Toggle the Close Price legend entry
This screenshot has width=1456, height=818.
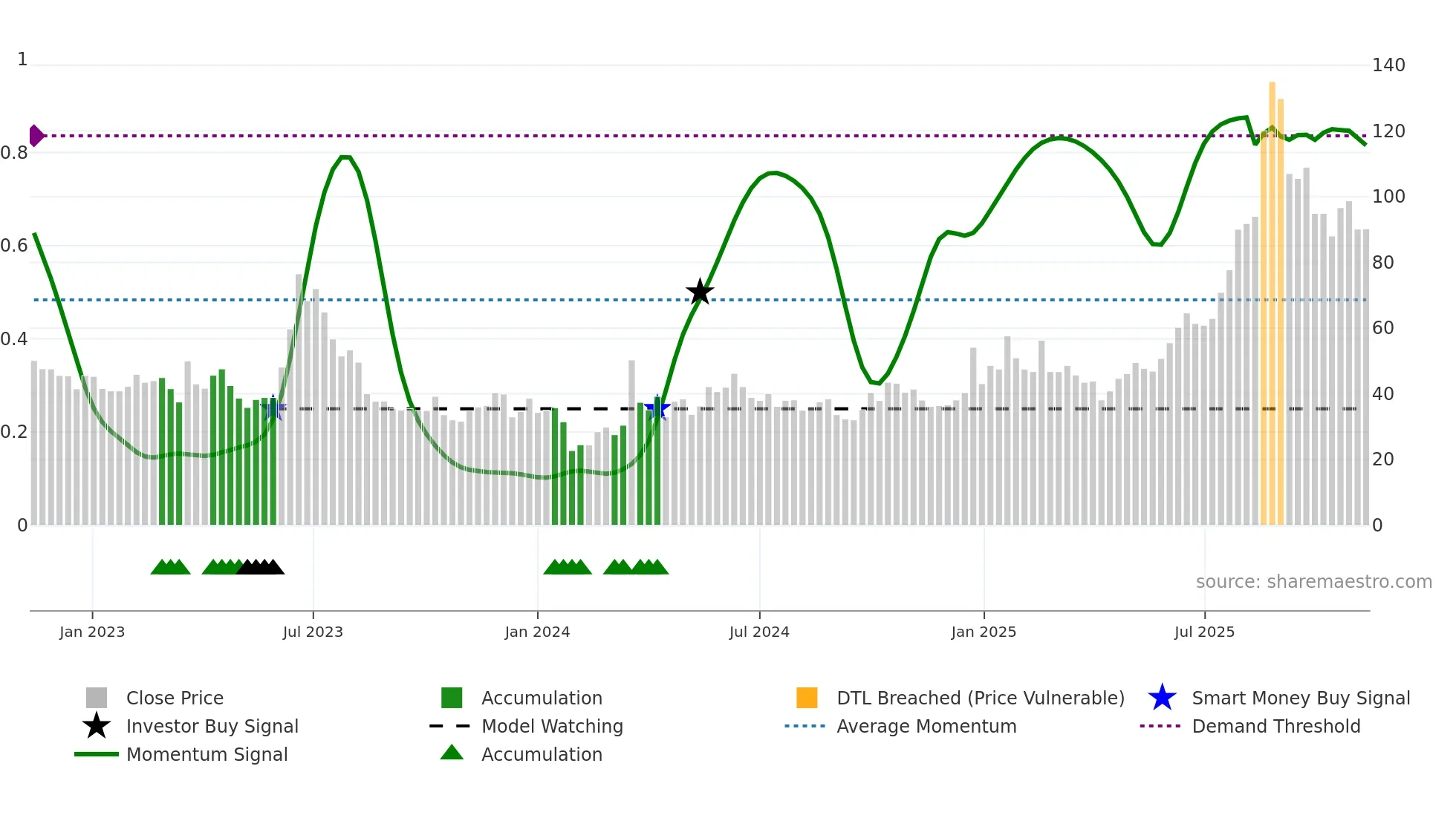tap(175, 698)
